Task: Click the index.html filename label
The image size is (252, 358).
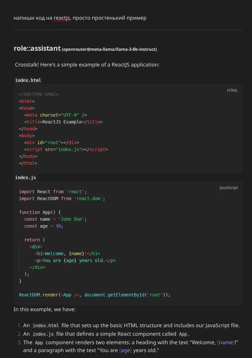Action: (x=28, y=80)
